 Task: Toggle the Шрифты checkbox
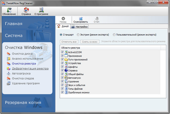(62, 67)
